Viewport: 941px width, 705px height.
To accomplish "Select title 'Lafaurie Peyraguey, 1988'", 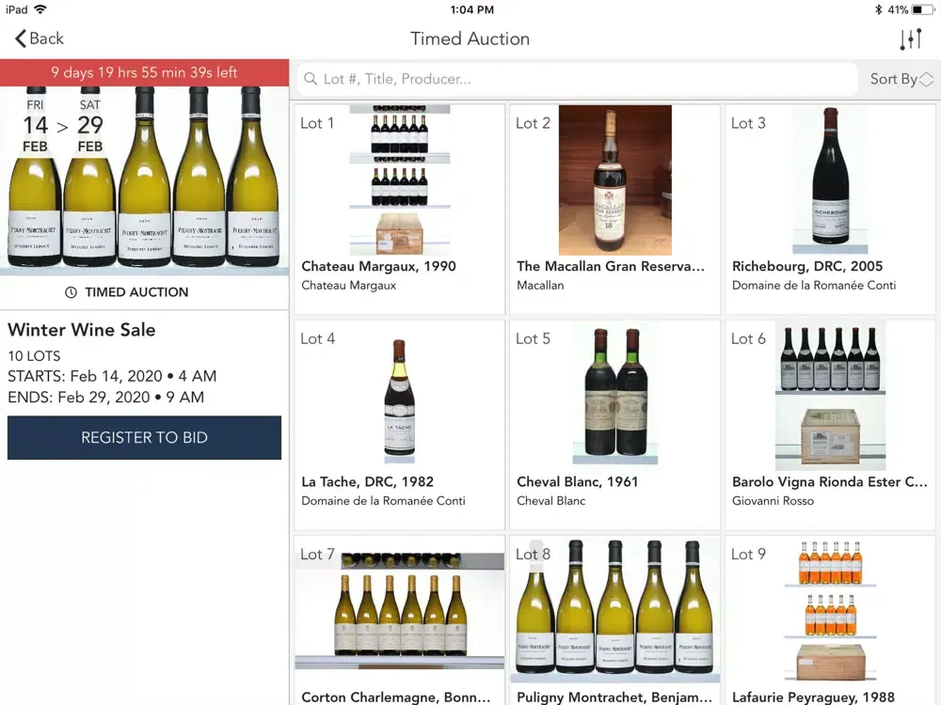I will (813, 697).
